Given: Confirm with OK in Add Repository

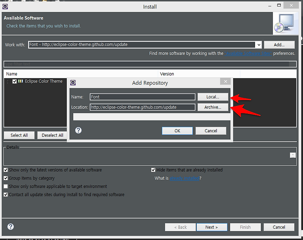Looking at the screenshot, I should point(177,131).
